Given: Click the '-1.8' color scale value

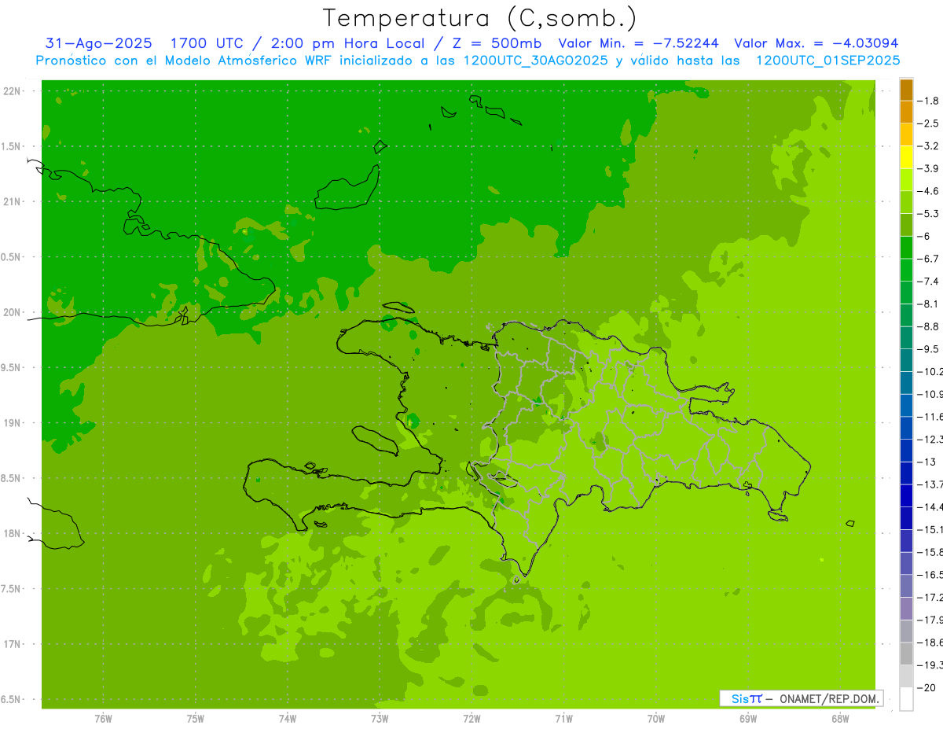Looking at the screenshot, I should [x=928, y=101].
